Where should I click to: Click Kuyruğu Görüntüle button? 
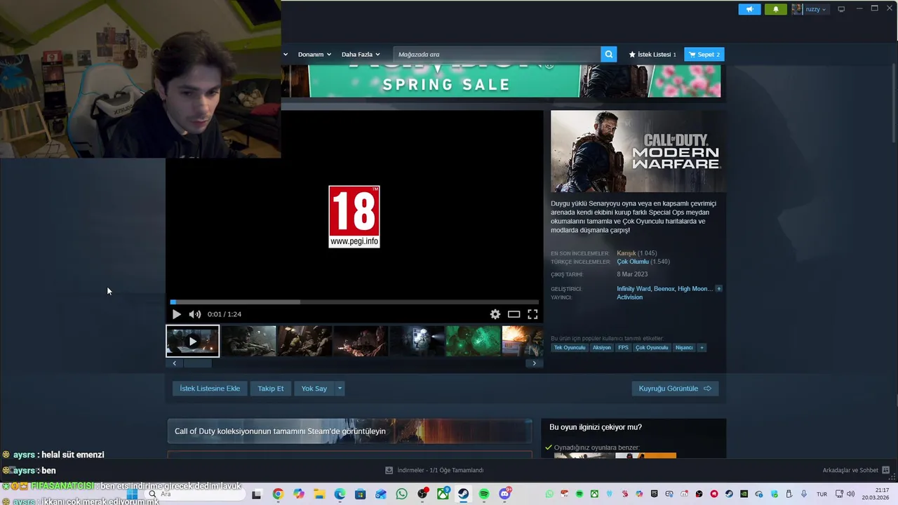click(x=675, y=389)
